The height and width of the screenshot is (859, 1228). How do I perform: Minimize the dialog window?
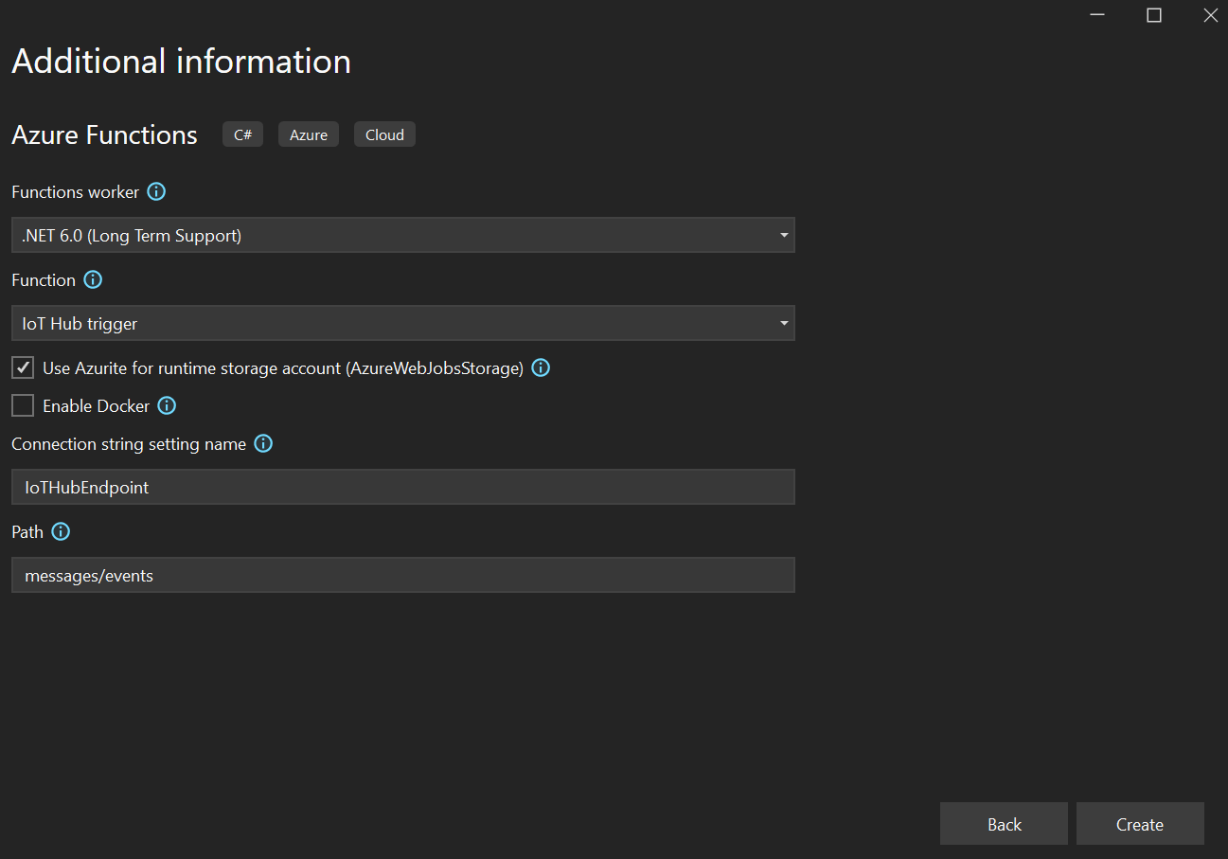click(x=1097, y=14)
